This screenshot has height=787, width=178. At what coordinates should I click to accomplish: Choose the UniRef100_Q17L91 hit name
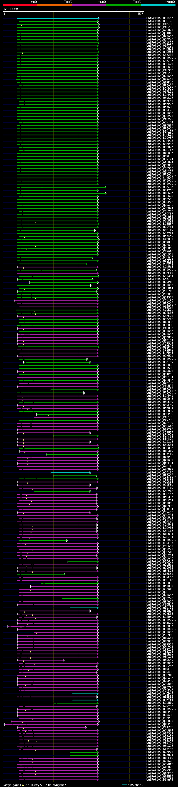click(x=160, y=92)
